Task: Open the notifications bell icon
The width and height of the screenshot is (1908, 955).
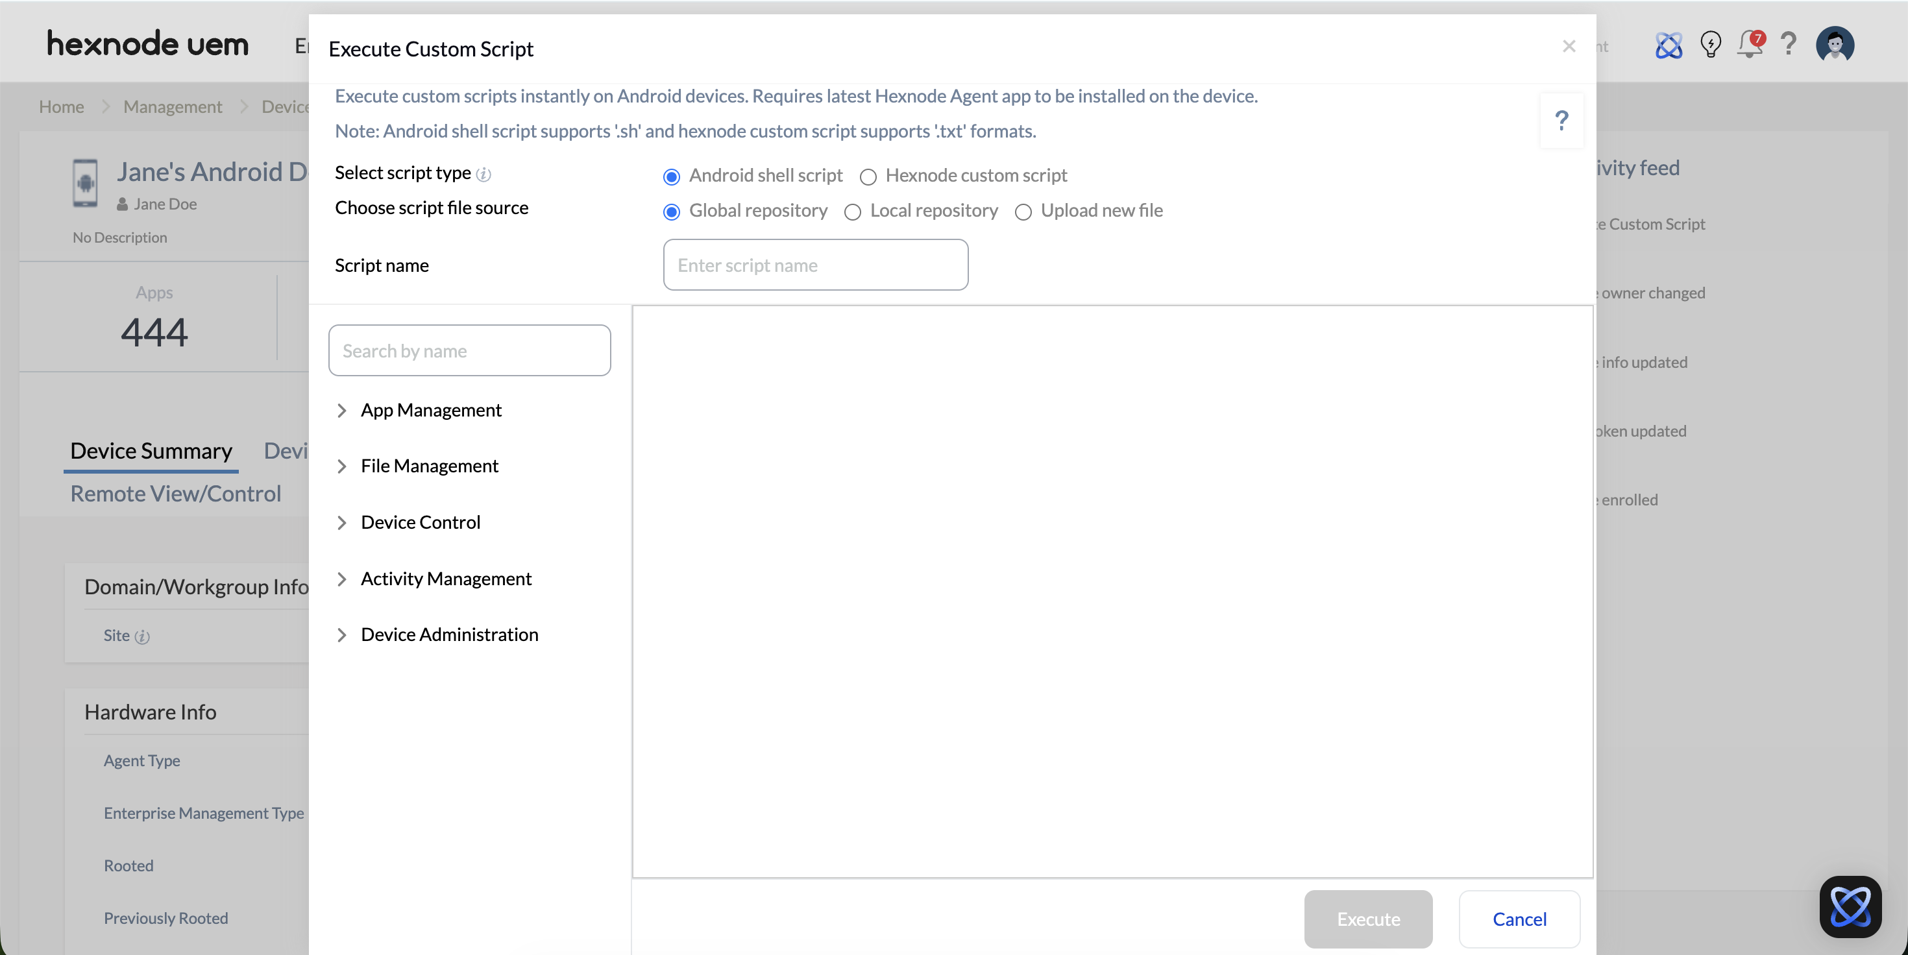Action: (x=1750, y=44)
